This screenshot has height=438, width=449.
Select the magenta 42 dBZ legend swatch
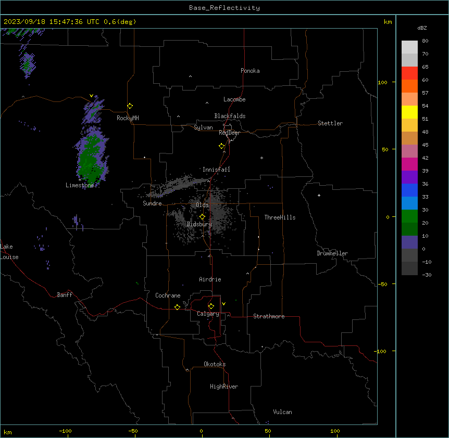409,164
